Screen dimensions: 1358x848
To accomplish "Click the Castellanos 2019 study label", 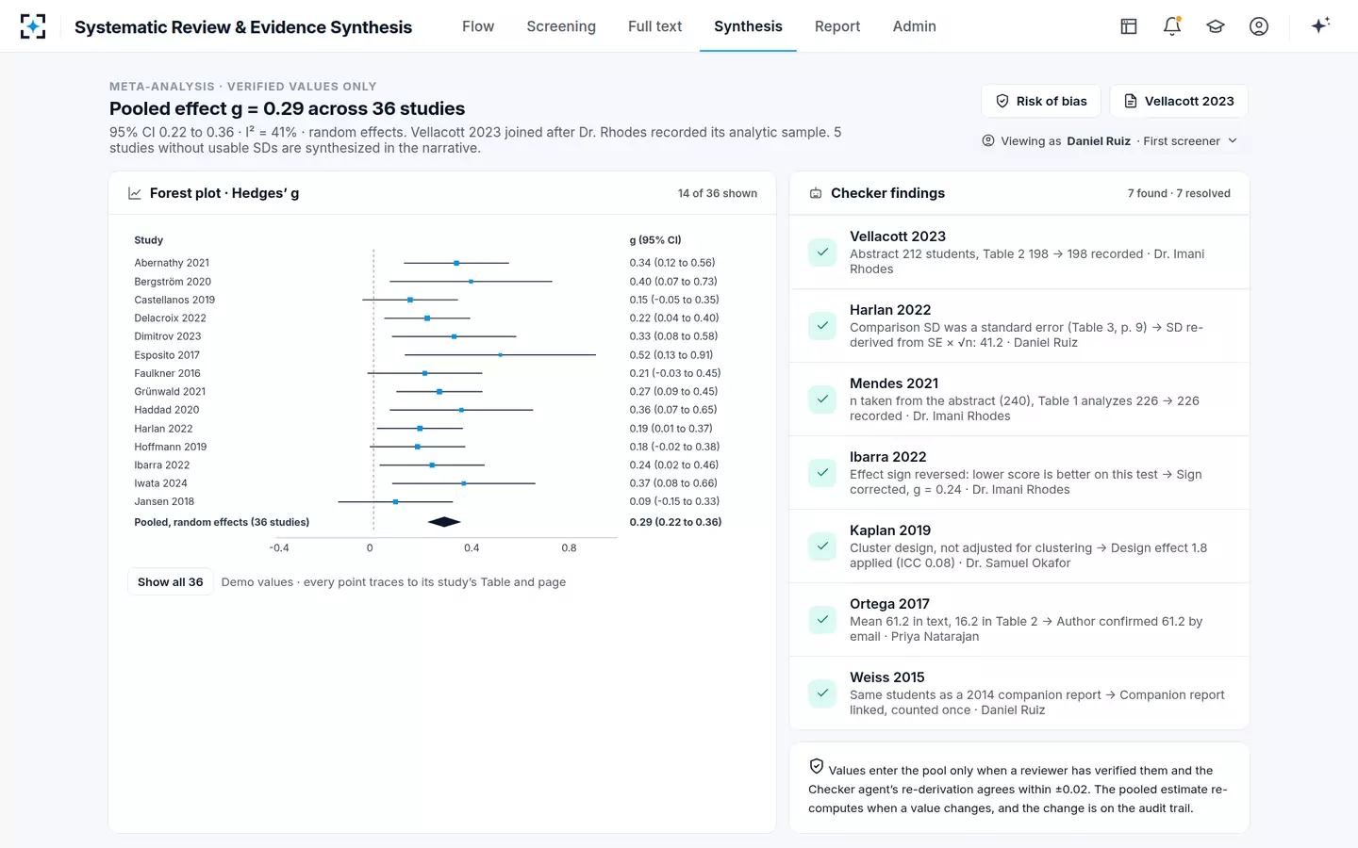I will (174, 300).
